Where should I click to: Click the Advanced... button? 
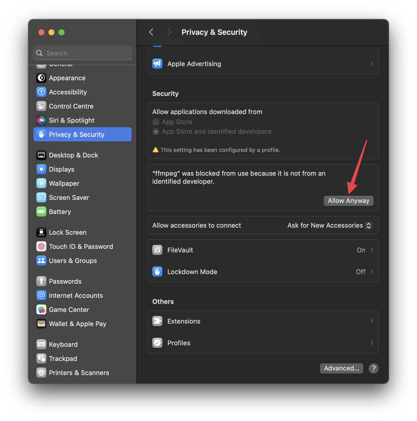pyautogui.click(x=342, y=369)
